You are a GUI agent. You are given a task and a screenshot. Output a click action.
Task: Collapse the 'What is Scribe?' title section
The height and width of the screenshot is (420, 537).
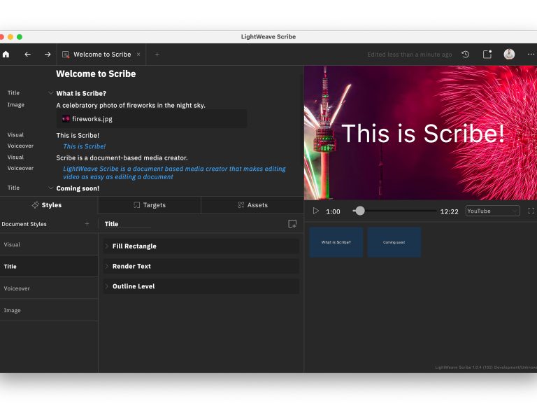point(50,93)
